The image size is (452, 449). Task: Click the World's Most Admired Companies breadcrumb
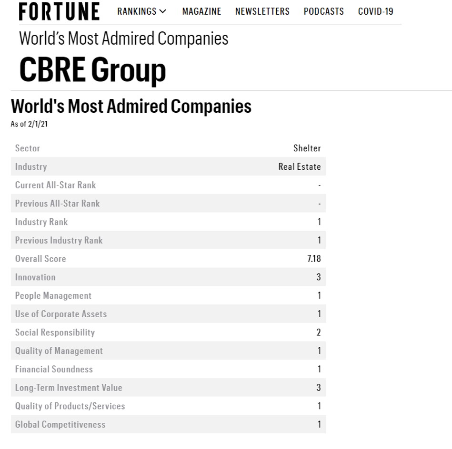coord(123,39)
